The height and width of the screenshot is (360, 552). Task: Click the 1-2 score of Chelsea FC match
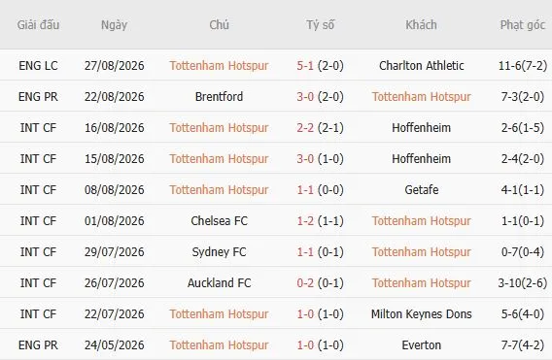(305, 221)
